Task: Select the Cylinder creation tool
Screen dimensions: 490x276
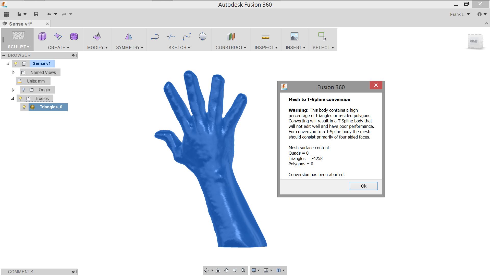Action: (x=74, y=37)
